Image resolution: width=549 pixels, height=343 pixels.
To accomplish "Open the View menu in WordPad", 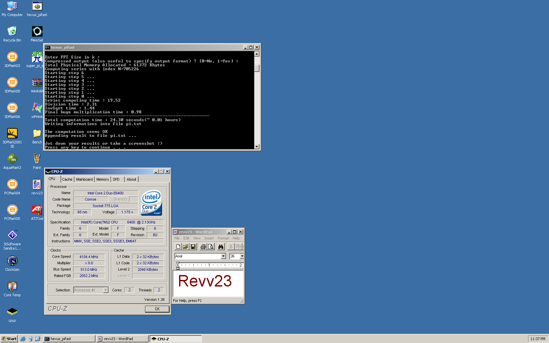I will point(197,238).
